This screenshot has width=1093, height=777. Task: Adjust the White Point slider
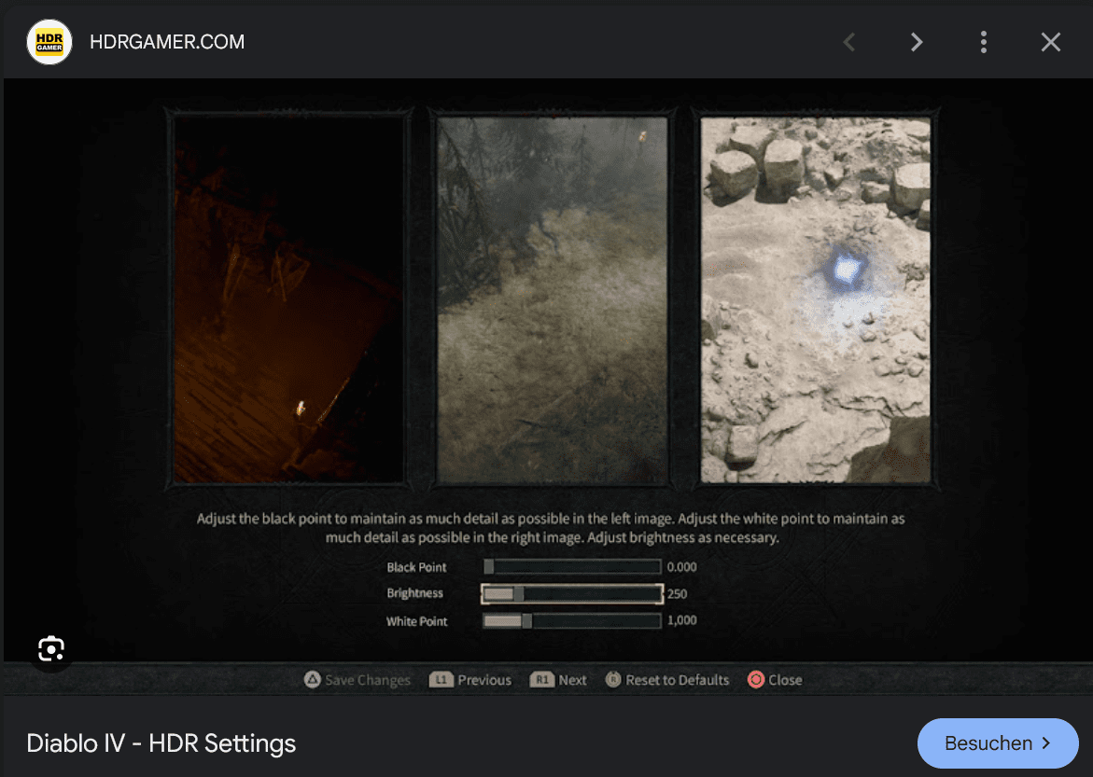(x=571, y=621)
